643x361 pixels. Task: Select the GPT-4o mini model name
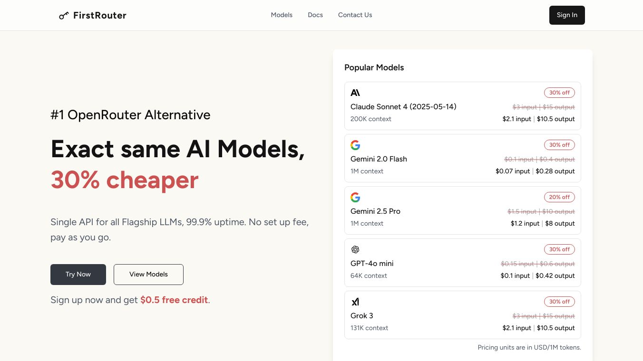372,264
